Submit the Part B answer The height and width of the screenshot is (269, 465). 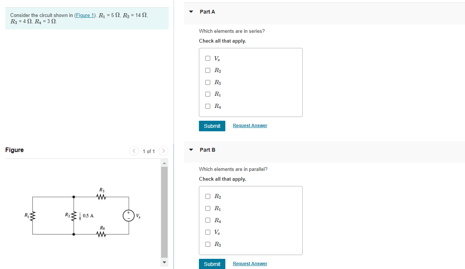[x=212, y=264]
